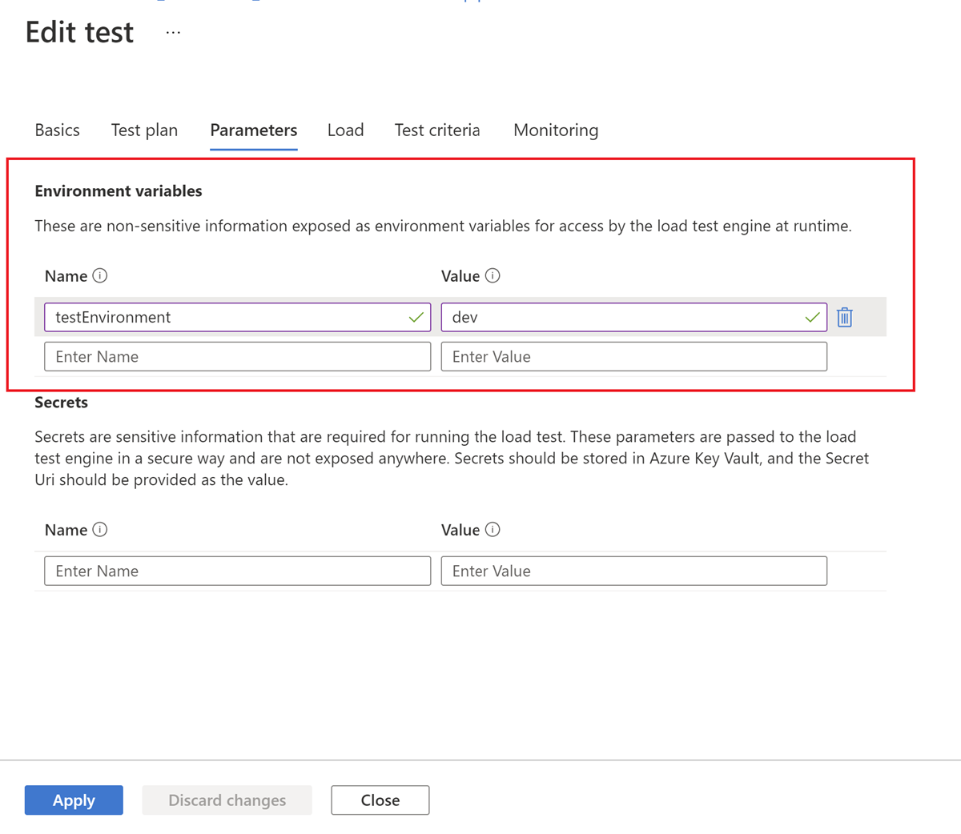Viewport: 961px width, 834px height.
Task: Click the green checkmark in dev value field
Action: point(813,317)
